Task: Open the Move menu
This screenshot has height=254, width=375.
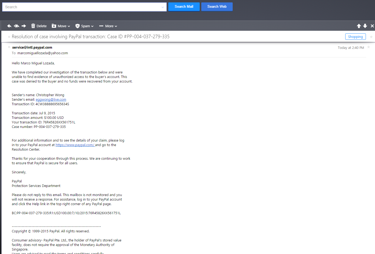Action: pyautogui.click(x=61, y=26)
